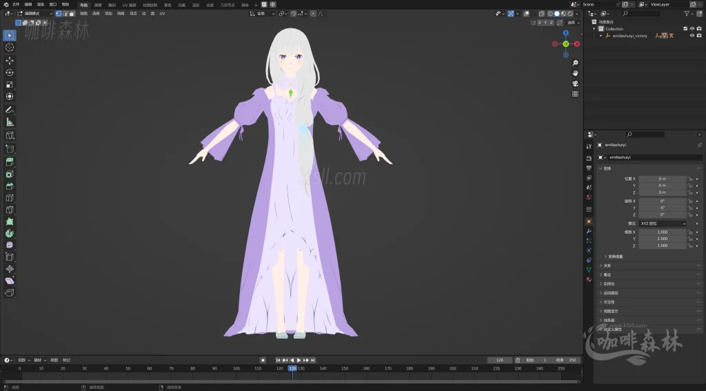Expand the Collections panel
The width and height of the screenshot is (706, 391).
[x=649, y=274]
